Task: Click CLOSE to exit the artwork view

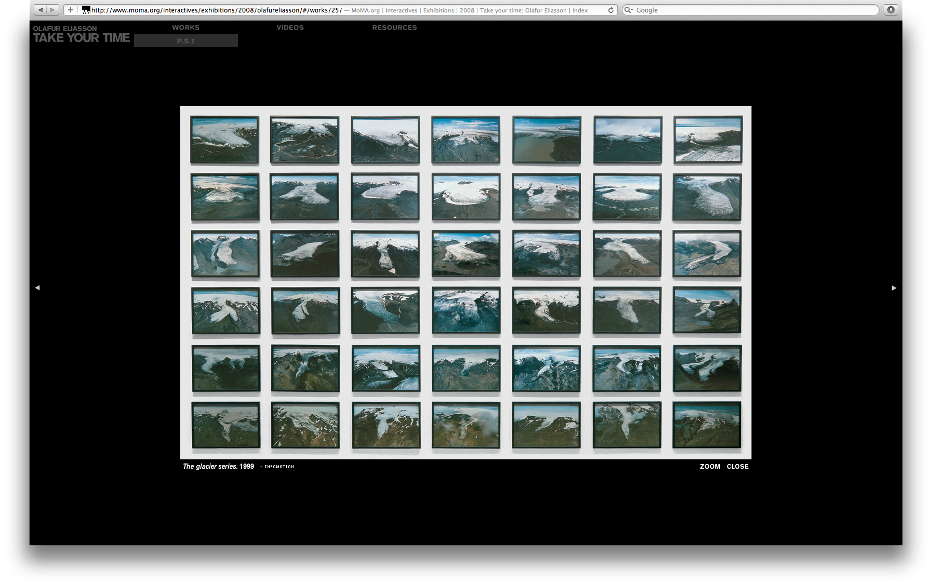Action: click(737, 466)
